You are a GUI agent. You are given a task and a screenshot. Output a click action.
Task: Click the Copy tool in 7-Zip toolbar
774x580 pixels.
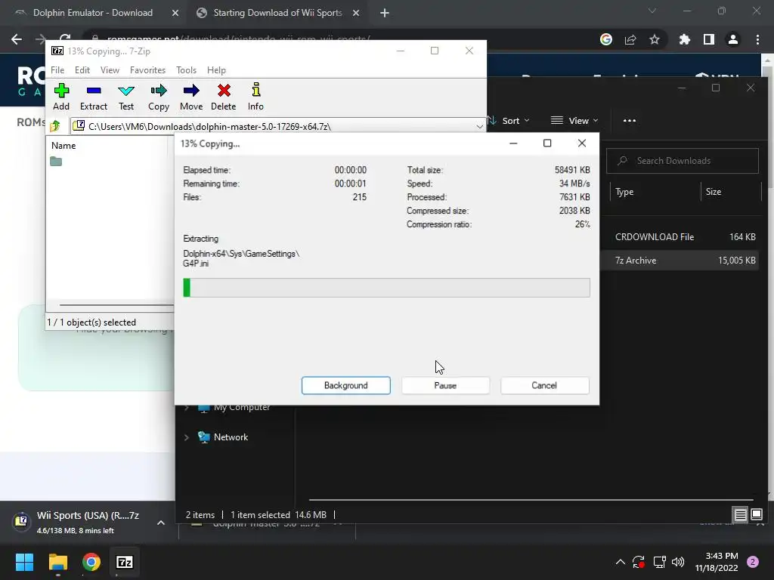click(x=159, y=97)
